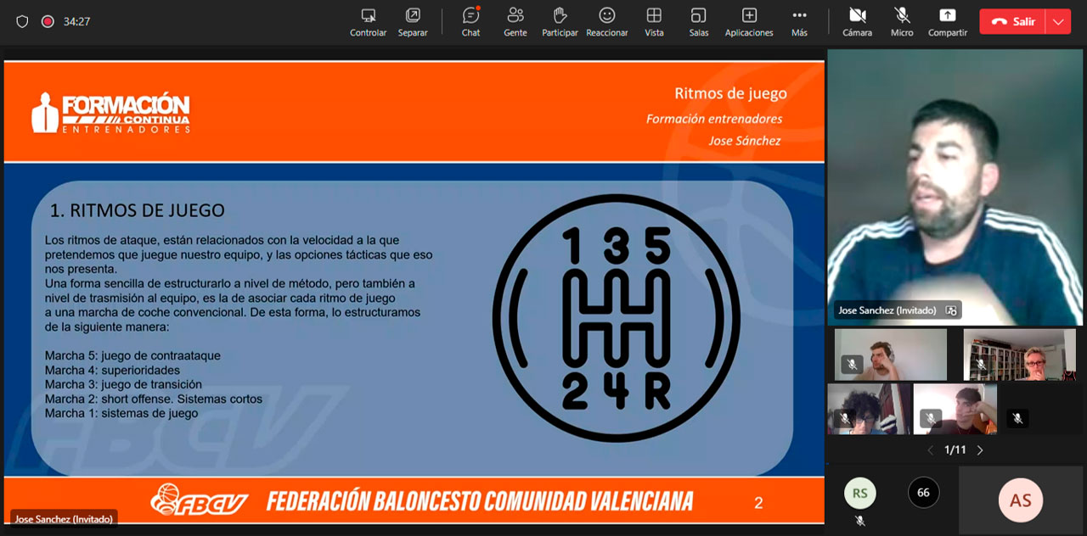Raise hand with Participar button
The width and height of the screenshot is (1087, 536).
pos(560,22)
